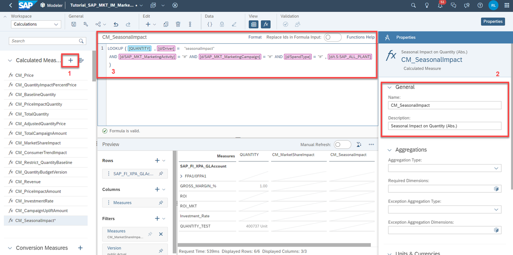Open the Aggregation Type dropdown
Screen dimensions: 513x255
click(445, 168)
